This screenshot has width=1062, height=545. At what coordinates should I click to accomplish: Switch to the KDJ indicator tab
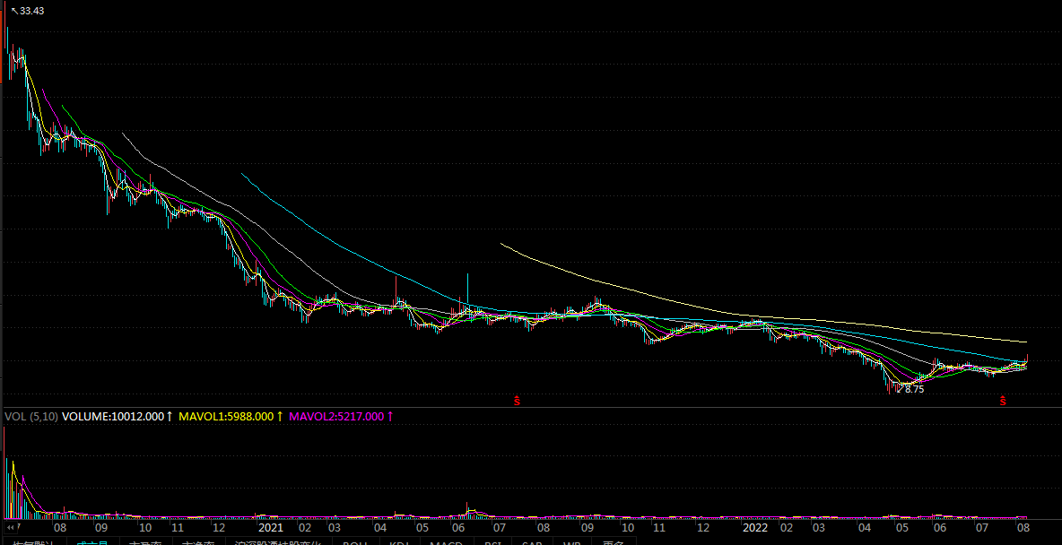[x=399, y=541]
